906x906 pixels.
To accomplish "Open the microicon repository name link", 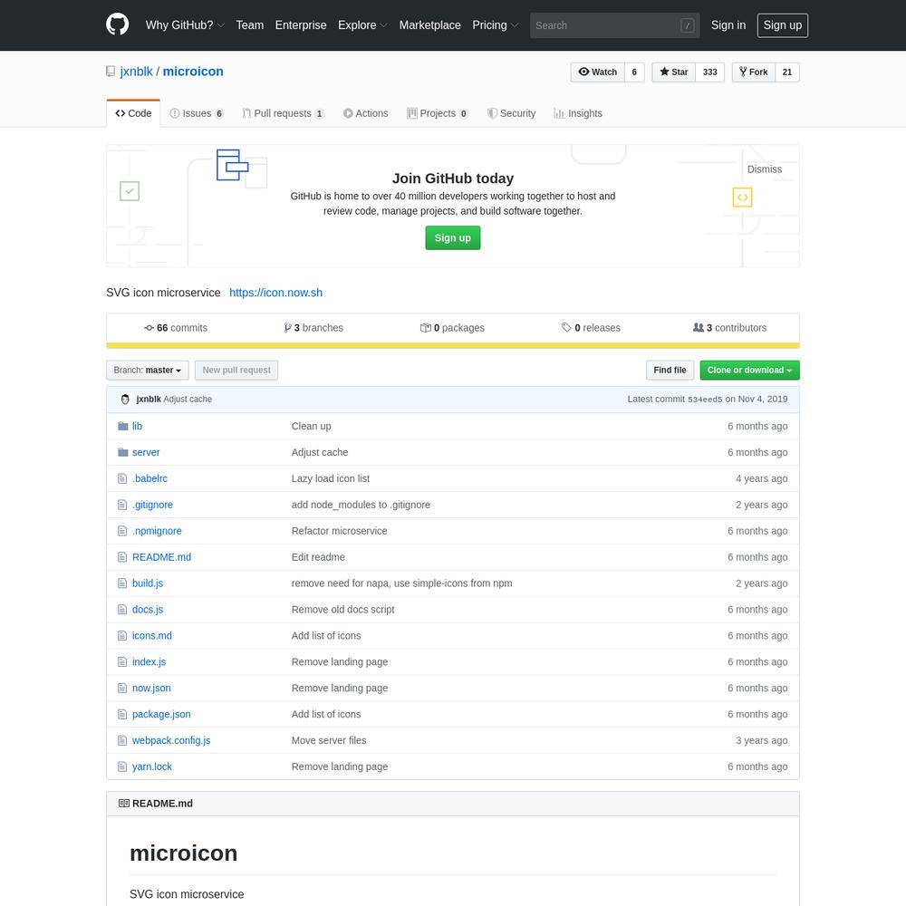I will (x=193, y=72).
